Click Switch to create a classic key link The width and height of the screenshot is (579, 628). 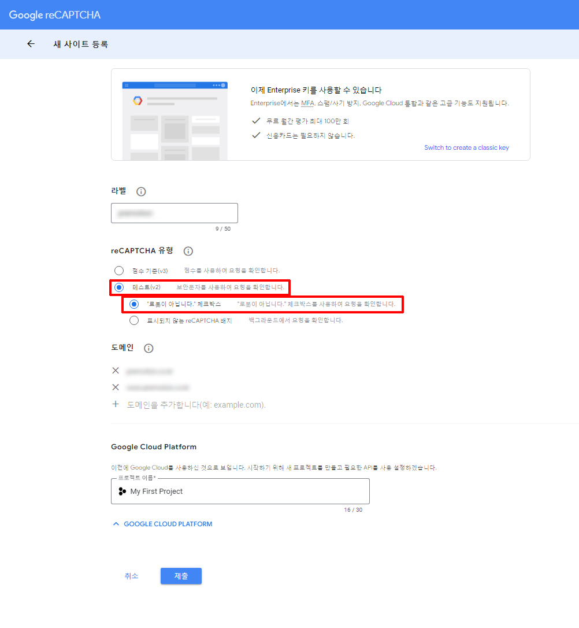pyautogui.click(x=466, y=147)
